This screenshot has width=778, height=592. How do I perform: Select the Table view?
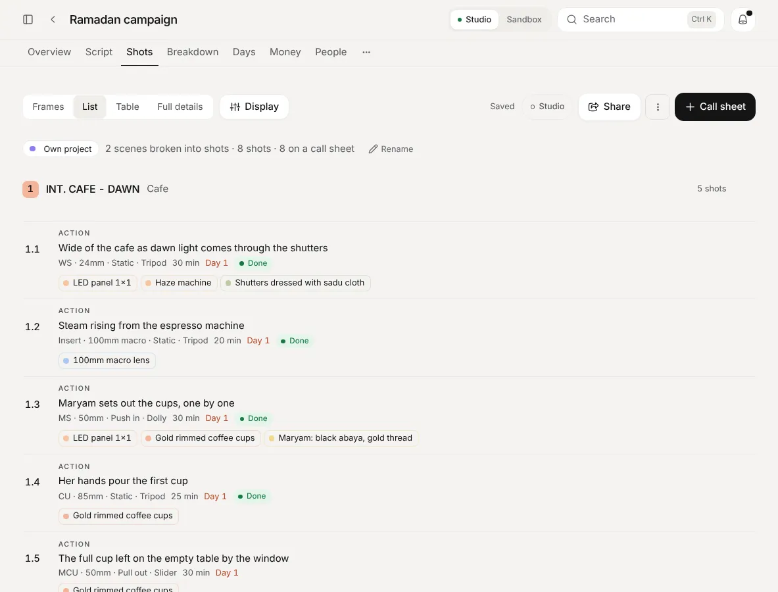click(128, 107)
